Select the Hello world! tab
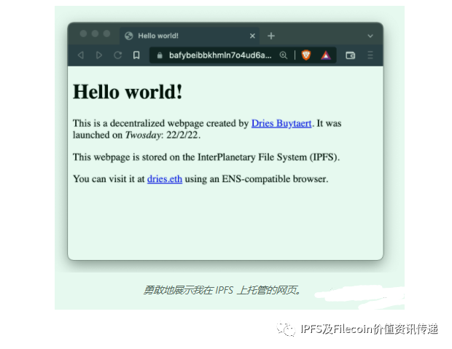The image size is (452, 349). coord(190,36)
